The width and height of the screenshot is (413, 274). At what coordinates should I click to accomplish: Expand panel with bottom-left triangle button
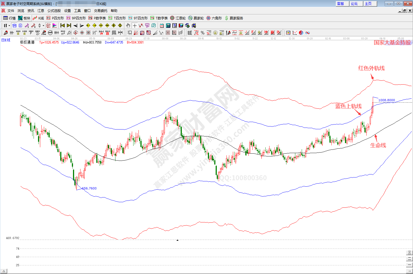(4, 271)
